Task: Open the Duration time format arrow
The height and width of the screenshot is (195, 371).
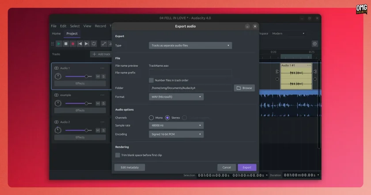Action: pyautogui.click(x=318, y=176)
